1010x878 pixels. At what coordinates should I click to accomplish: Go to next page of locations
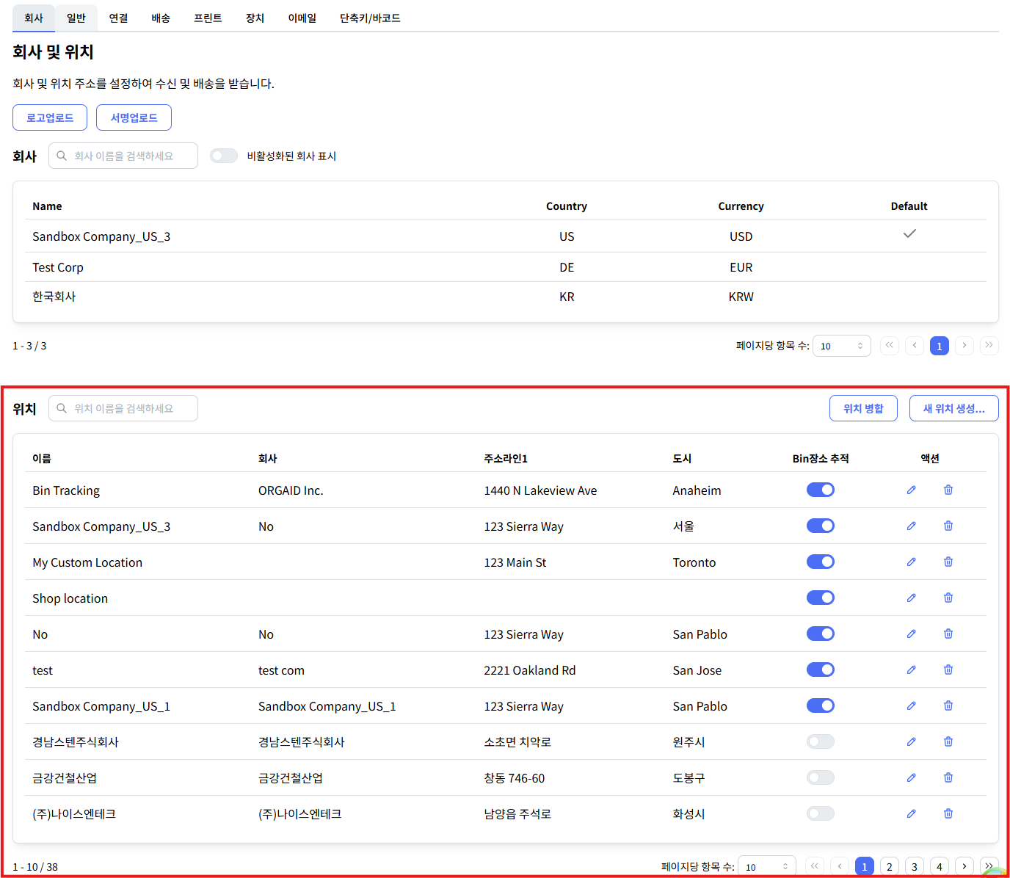point(964,866)
